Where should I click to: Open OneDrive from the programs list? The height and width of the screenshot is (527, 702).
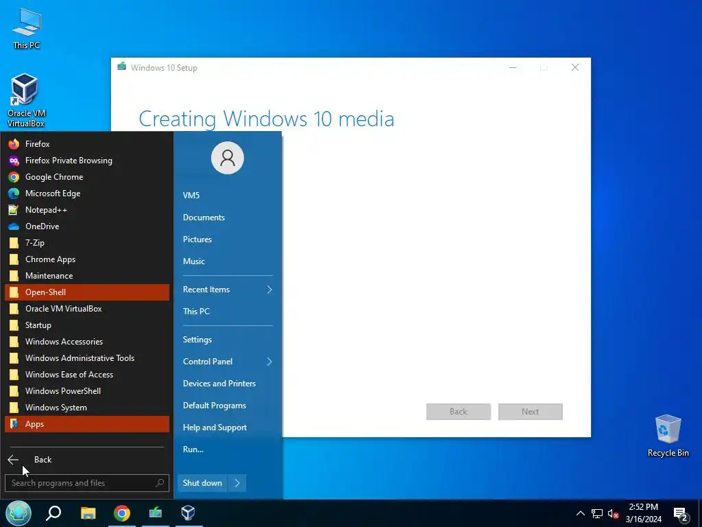click(x=87, y=226)
